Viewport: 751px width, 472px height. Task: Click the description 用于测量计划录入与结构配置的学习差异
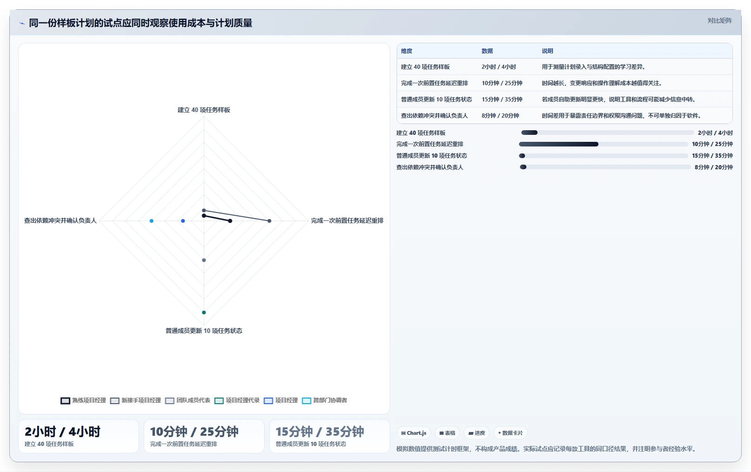tap(593, 67)
